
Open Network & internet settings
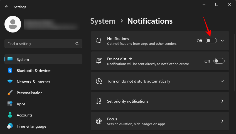click(43, 82)
